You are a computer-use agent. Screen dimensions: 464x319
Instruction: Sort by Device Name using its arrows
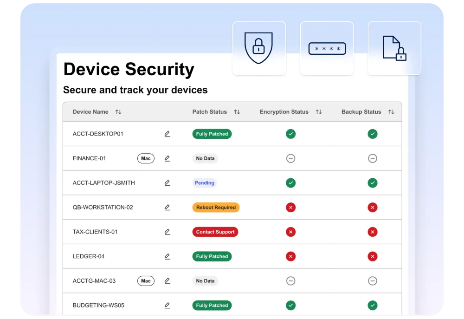[118, 112]
